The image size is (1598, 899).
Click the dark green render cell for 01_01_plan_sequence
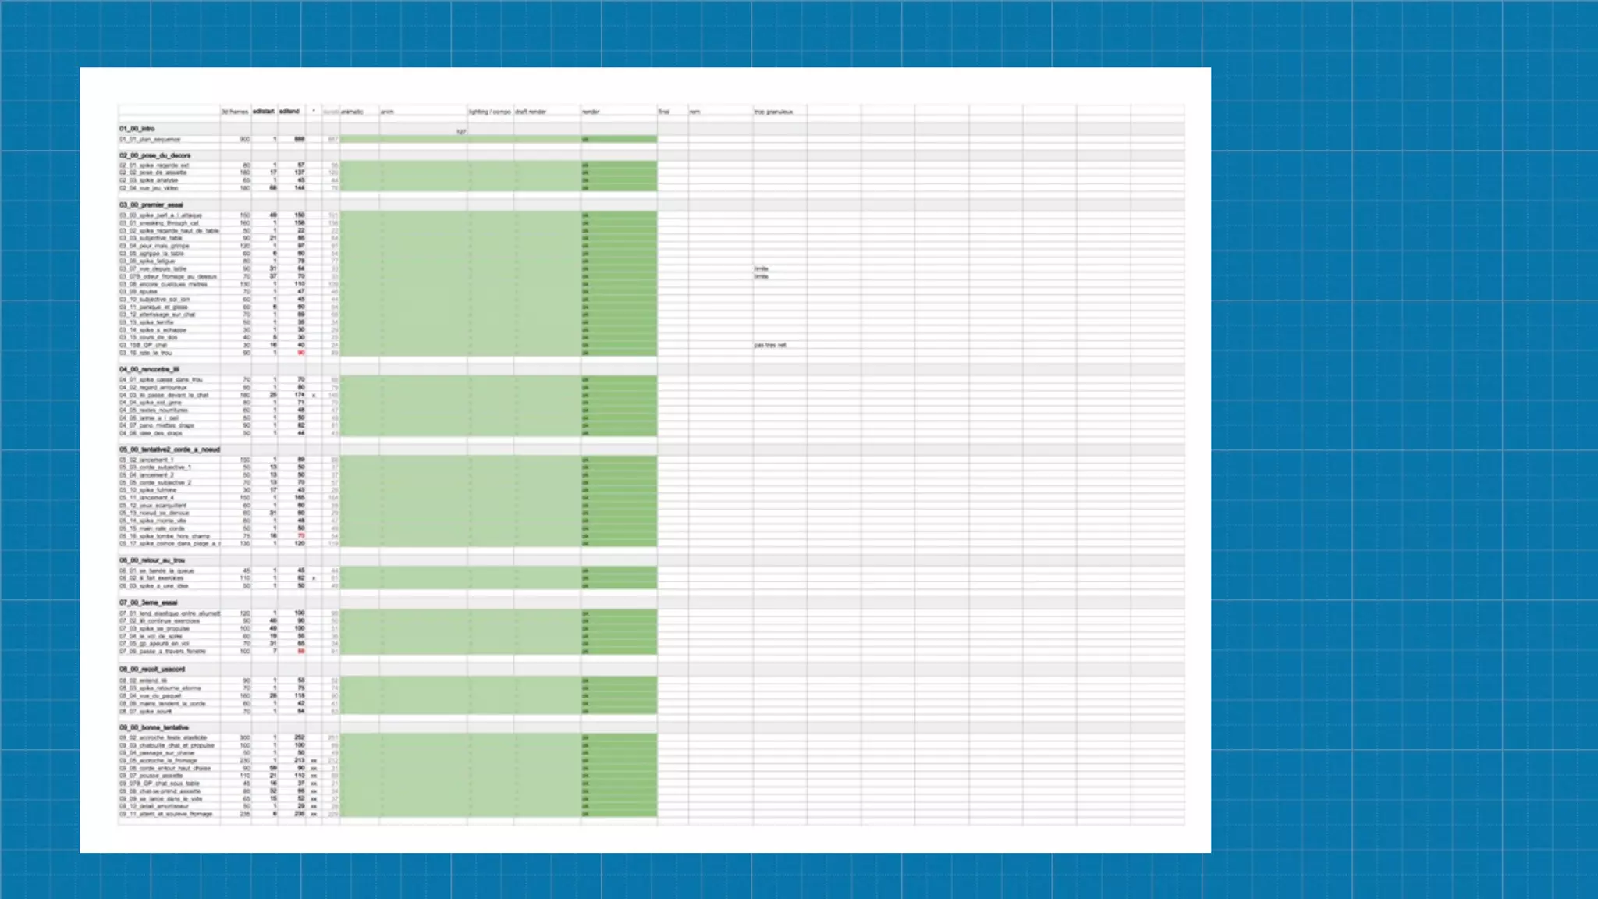point(619,140)
